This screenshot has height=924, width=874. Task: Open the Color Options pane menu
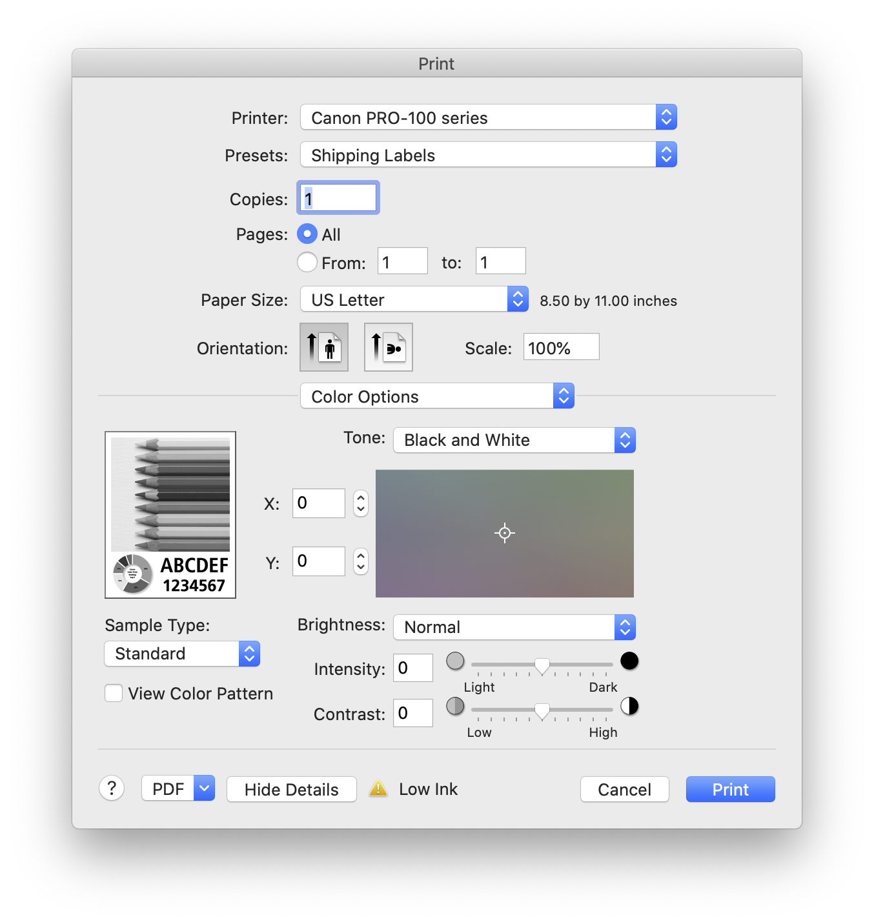(436, 396)
